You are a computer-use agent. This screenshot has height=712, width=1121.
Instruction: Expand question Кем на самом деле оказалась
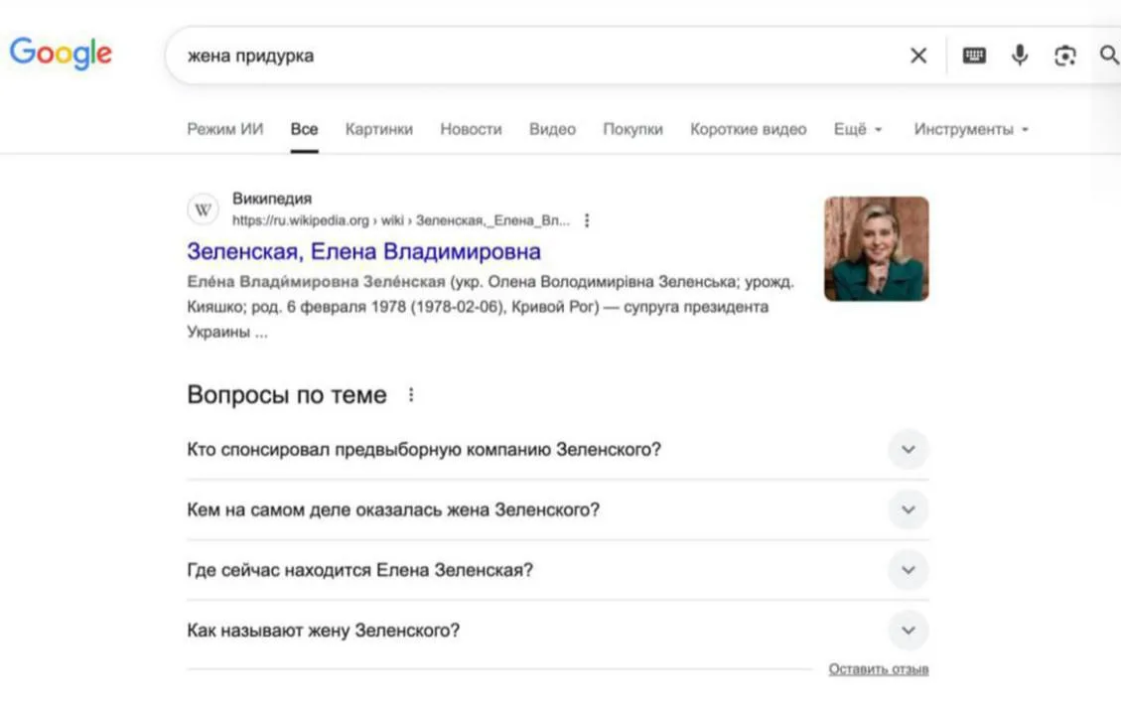[908, 510]
